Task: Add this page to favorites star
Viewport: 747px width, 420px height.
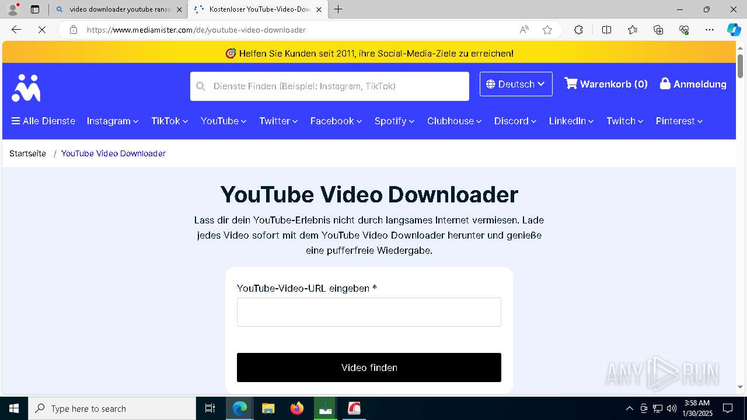Action: click(x=547, y=30)
